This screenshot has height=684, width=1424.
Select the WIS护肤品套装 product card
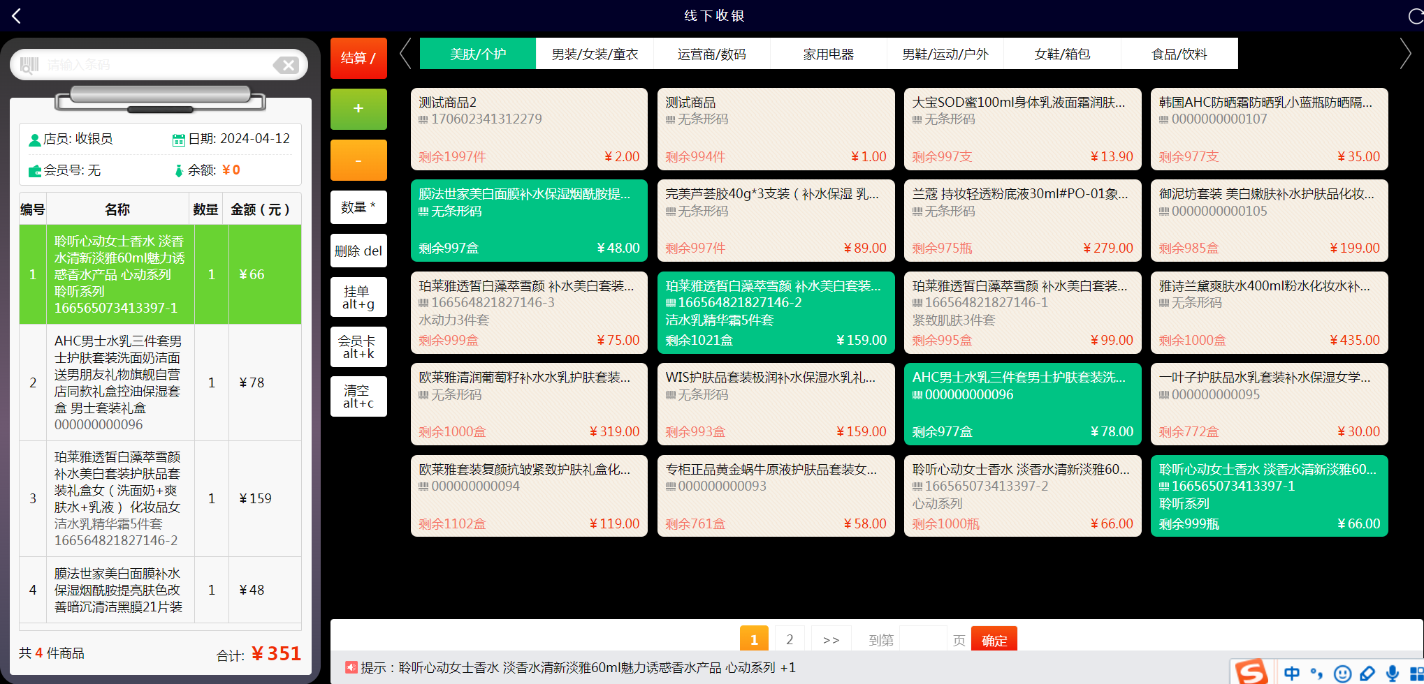tap(776, 404)
